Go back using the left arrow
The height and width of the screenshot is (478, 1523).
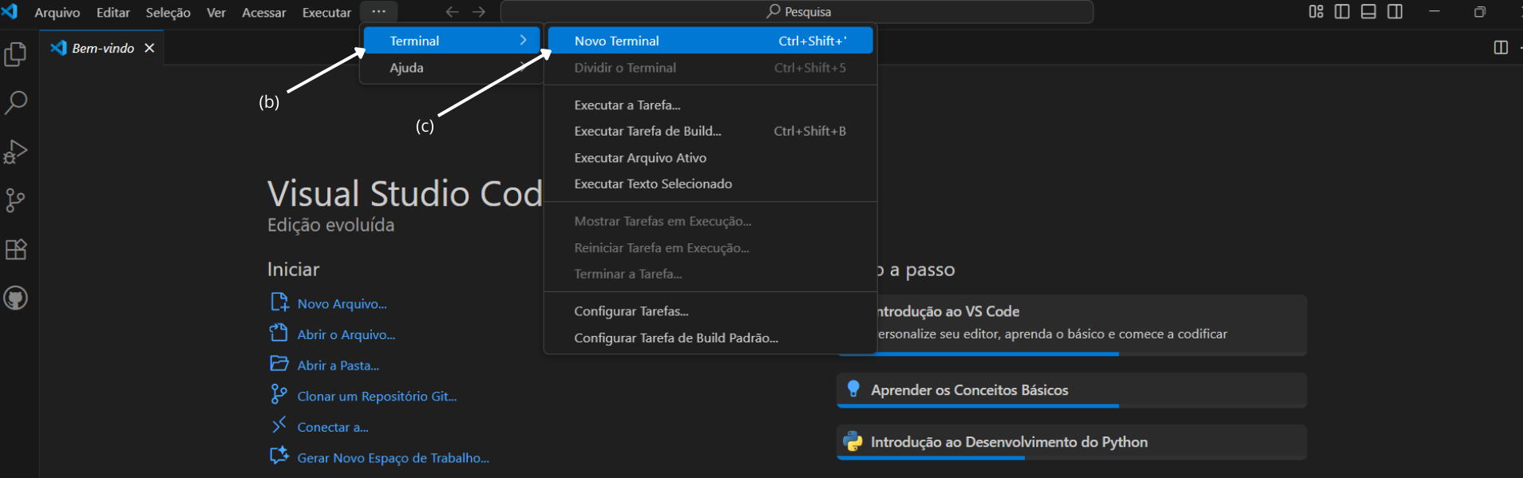coord(452,12)
